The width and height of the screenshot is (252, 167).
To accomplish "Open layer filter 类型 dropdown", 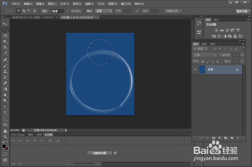I will click(200, 49).
